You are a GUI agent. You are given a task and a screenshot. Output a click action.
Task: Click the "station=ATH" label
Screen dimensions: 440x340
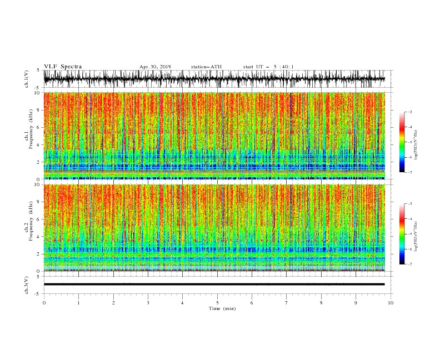click(206, 67)
